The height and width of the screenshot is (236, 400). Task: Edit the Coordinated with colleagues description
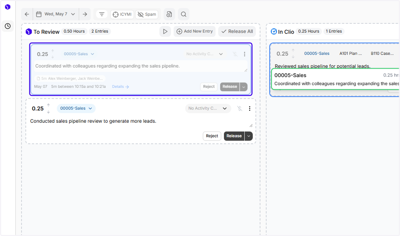[141, 66]
